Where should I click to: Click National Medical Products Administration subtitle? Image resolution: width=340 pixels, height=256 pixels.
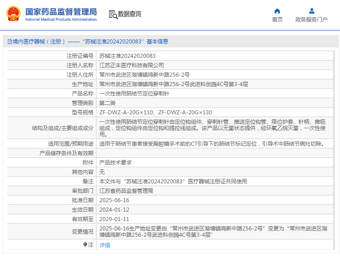click(x=61, y=20)
